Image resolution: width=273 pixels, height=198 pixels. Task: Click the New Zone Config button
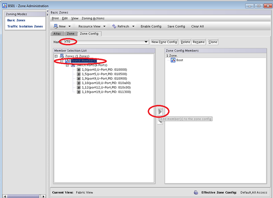tap(164, 42)
